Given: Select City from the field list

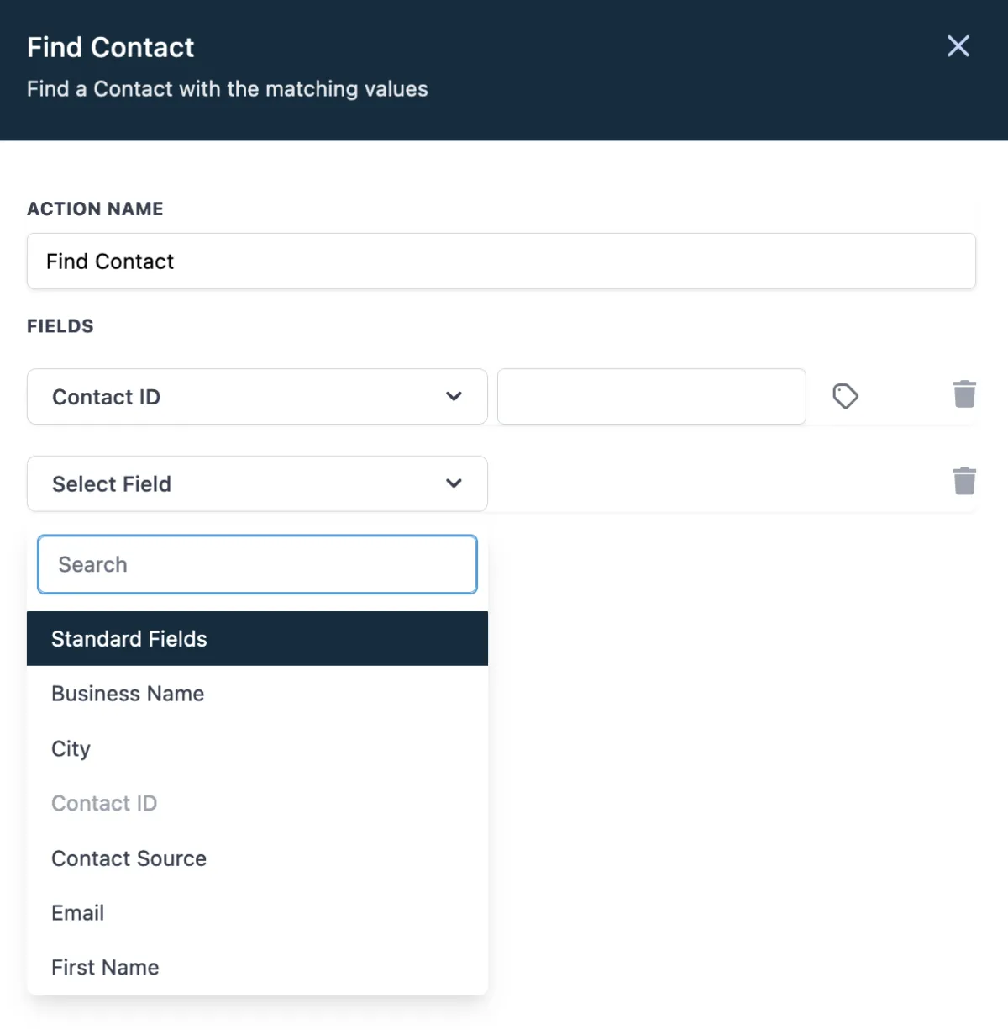Looking at the screenshot, I should pos(71,748).
